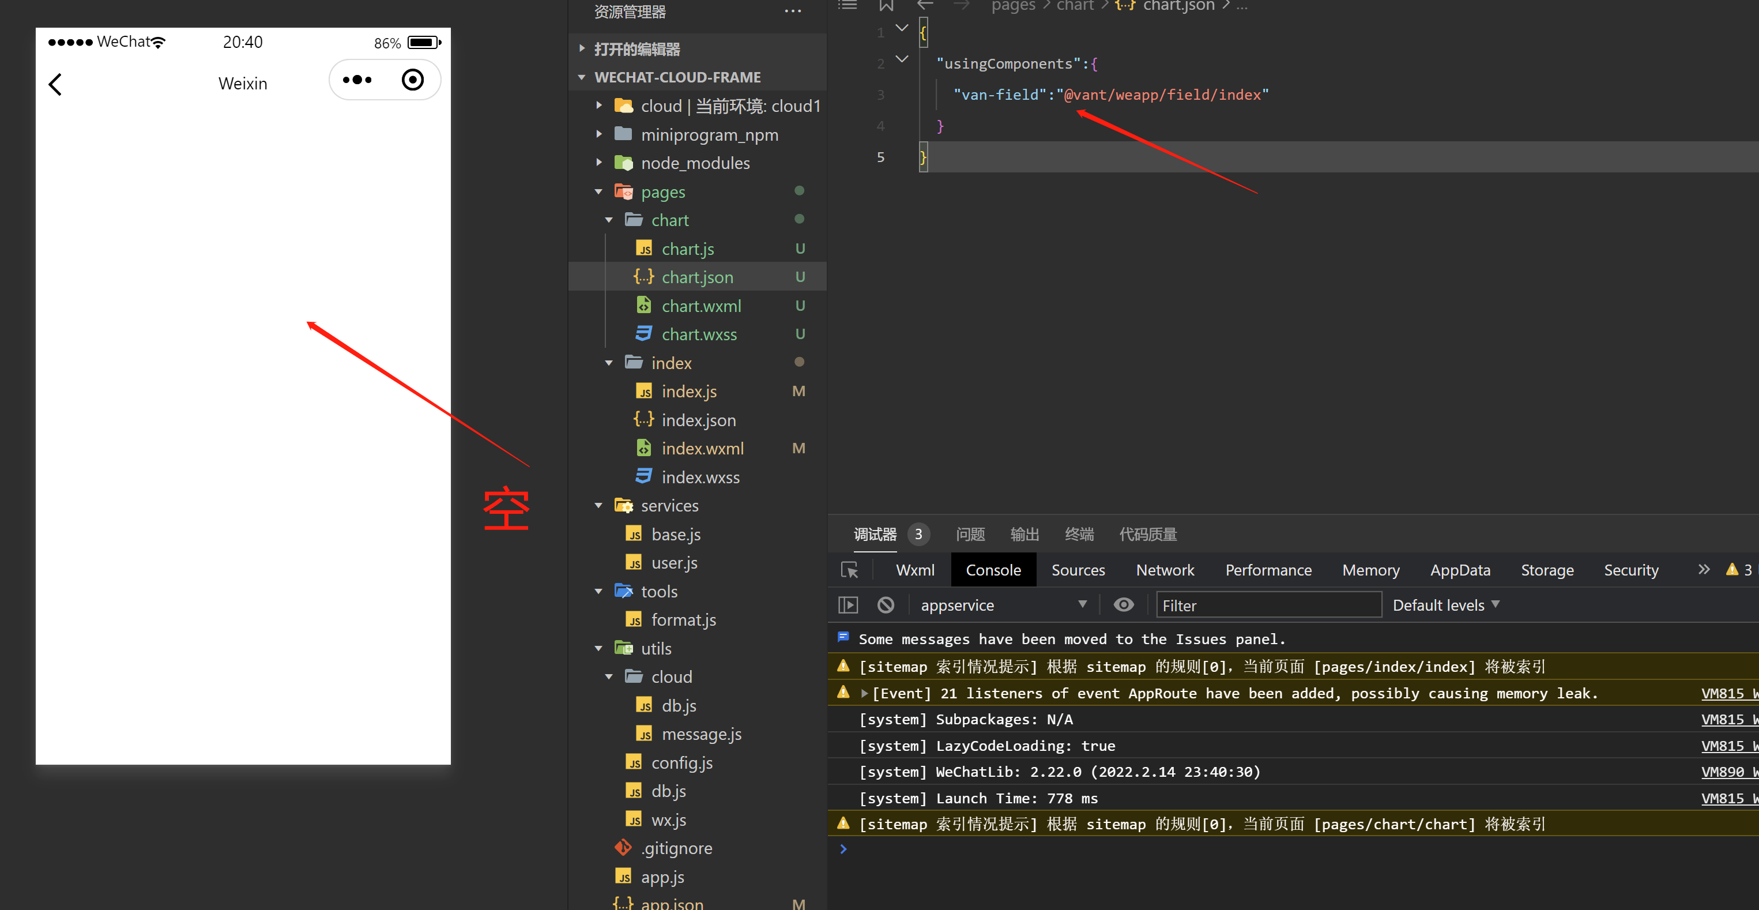Screen dimensions: 1759x910
Task: Open explorer more actions ellipsis
Action: [x=793, y=11]
